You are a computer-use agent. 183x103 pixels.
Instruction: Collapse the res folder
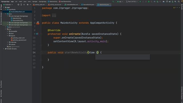(5, 29)
